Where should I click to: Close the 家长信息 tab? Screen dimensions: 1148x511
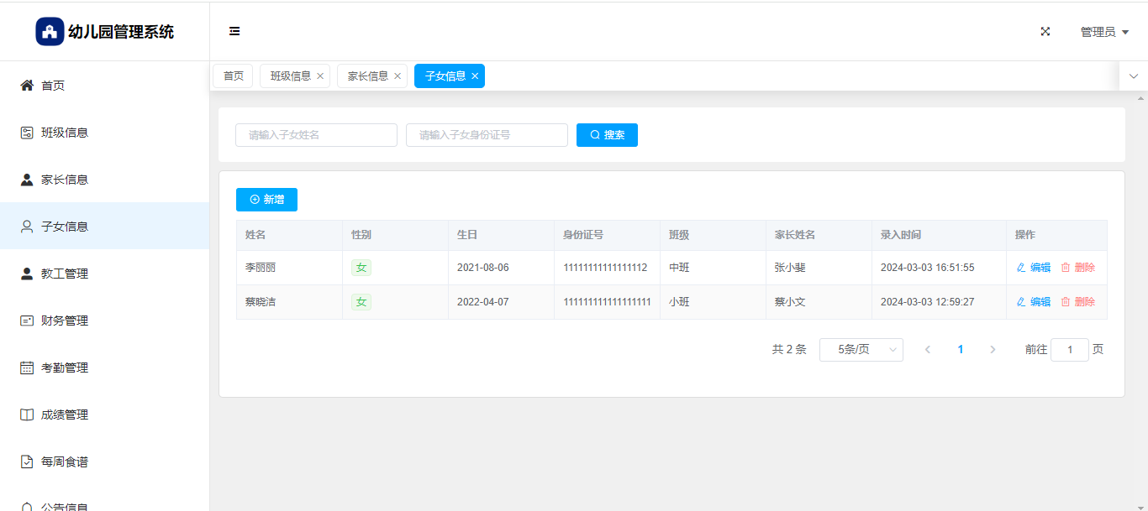398,76
